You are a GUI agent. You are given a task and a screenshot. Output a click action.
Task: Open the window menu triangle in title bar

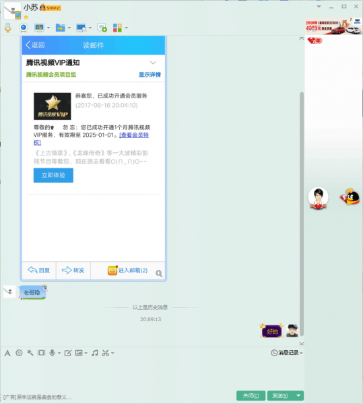coord(319,7)
